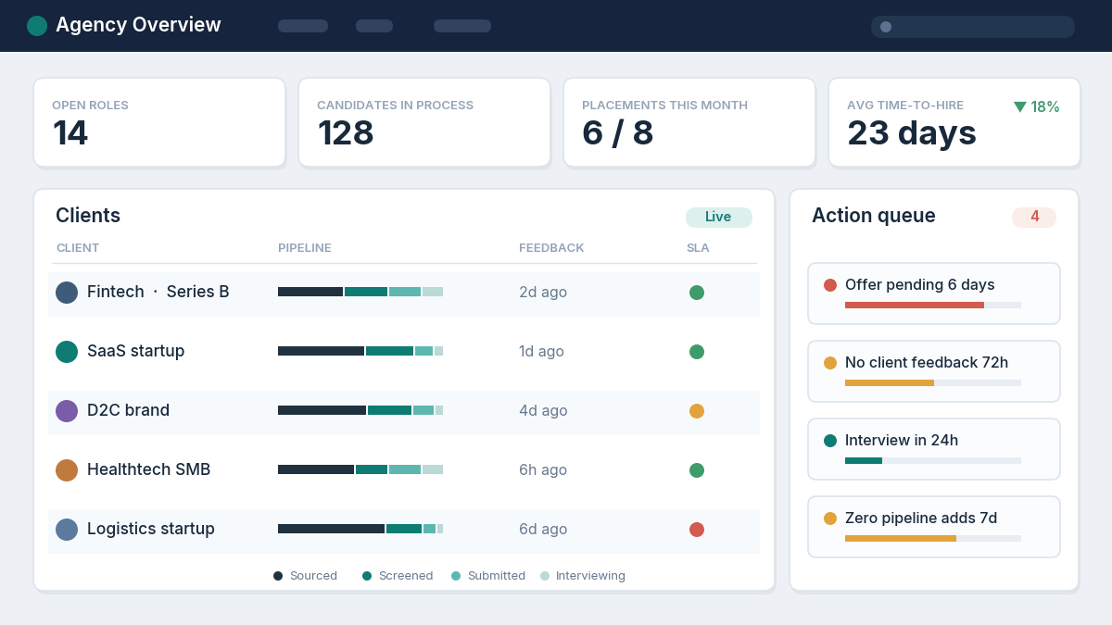
Task: Click the amber dot beside Zero pipeline adds
Action: click(x=830, y=519)
